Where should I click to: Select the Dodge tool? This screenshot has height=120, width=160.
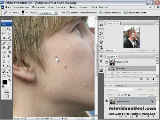pos(9,56)
